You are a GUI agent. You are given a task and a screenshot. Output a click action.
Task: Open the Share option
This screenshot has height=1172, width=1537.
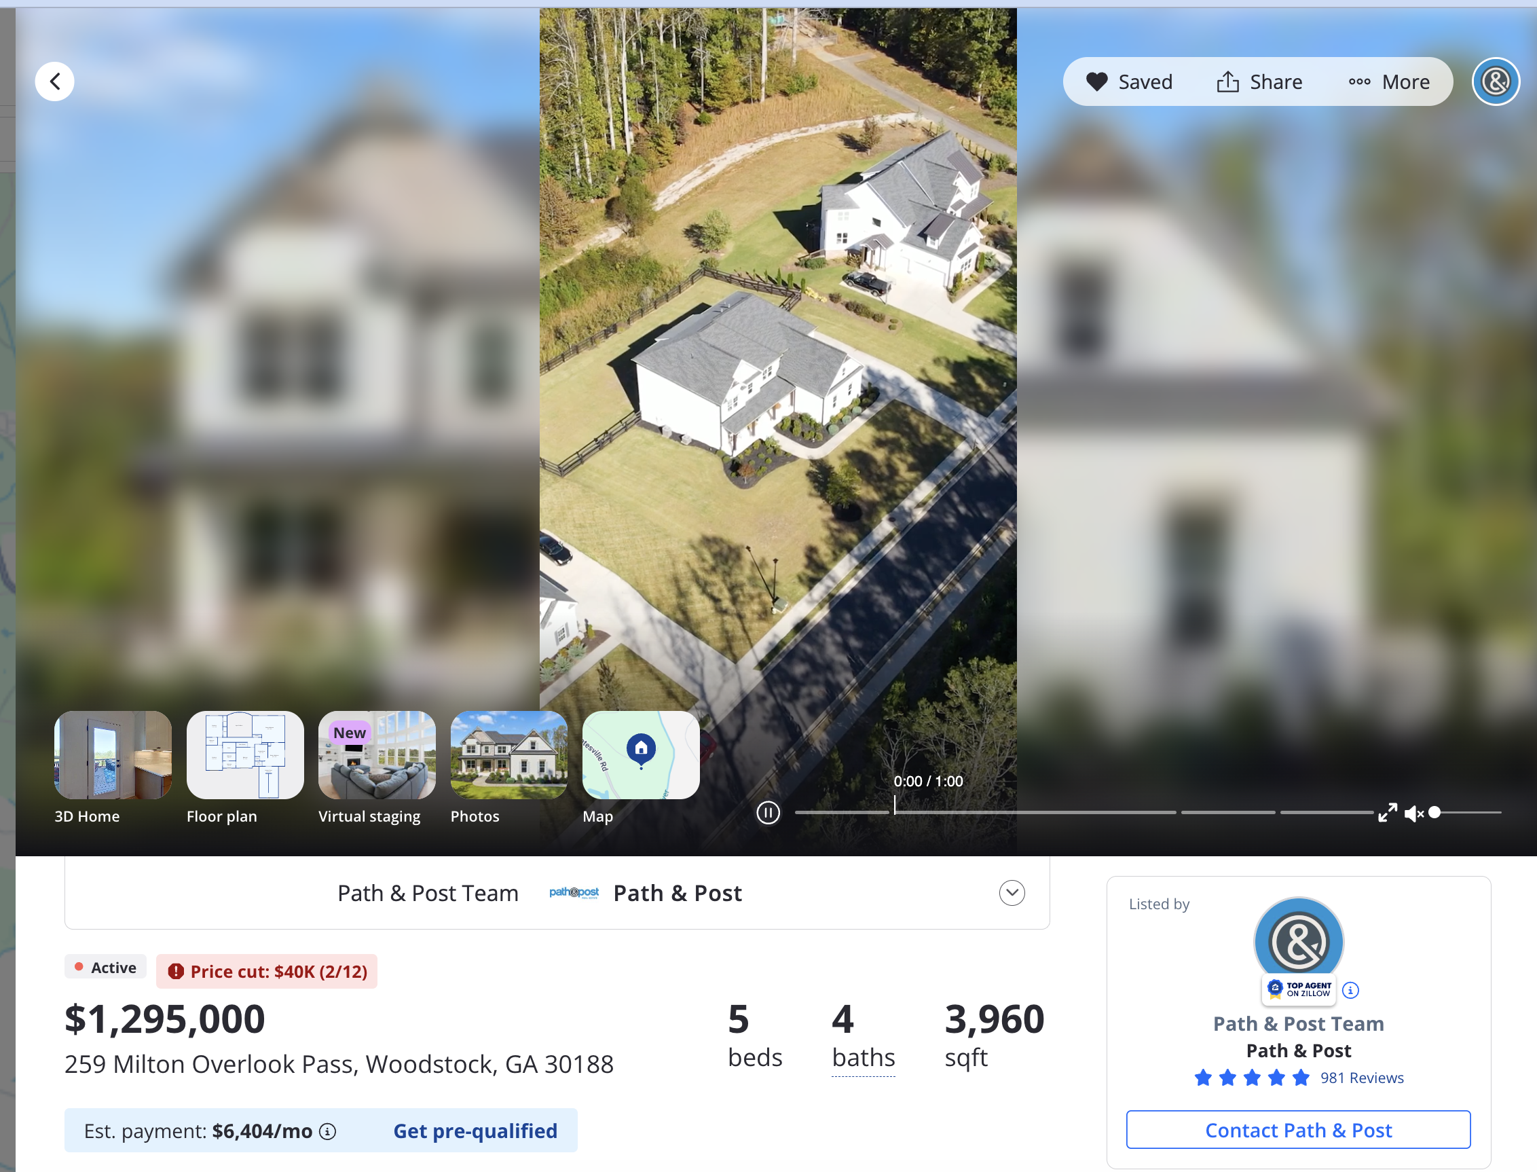click(1259, 81)
